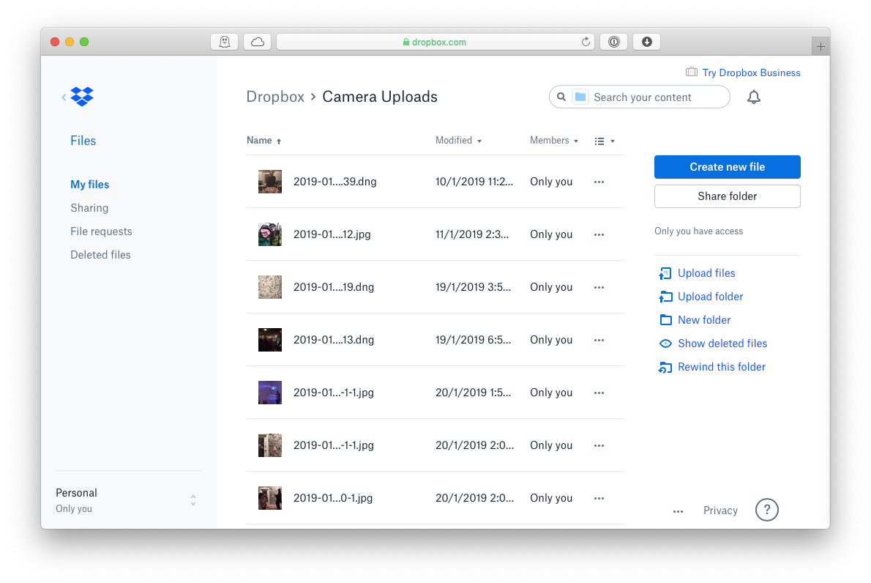Select the Camera Uploads breadcrumb title
The width and height of the screenshot is (871, 583).
click(x=380, y=97)
